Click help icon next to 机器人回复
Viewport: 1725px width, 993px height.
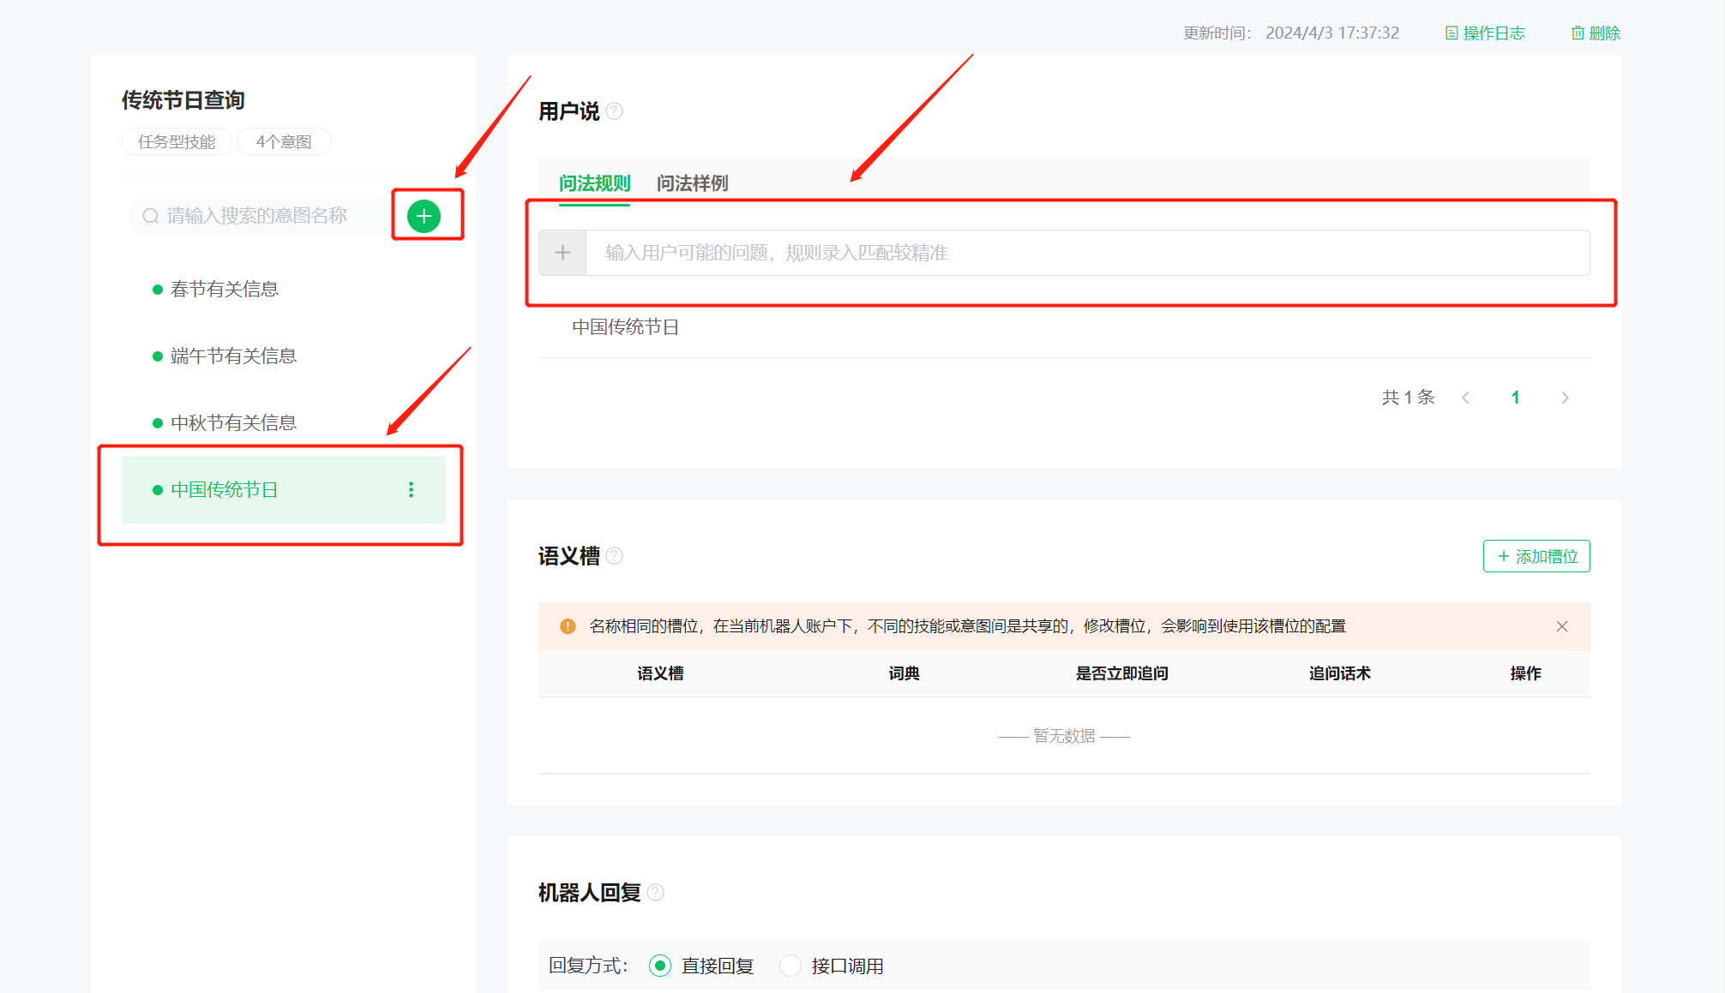pos(656,893)
